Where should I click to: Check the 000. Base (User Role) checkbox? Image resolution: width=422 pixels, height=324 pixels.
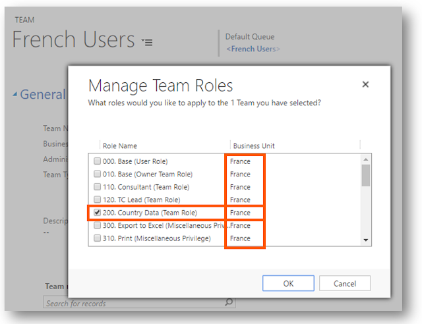pos(98,161)
